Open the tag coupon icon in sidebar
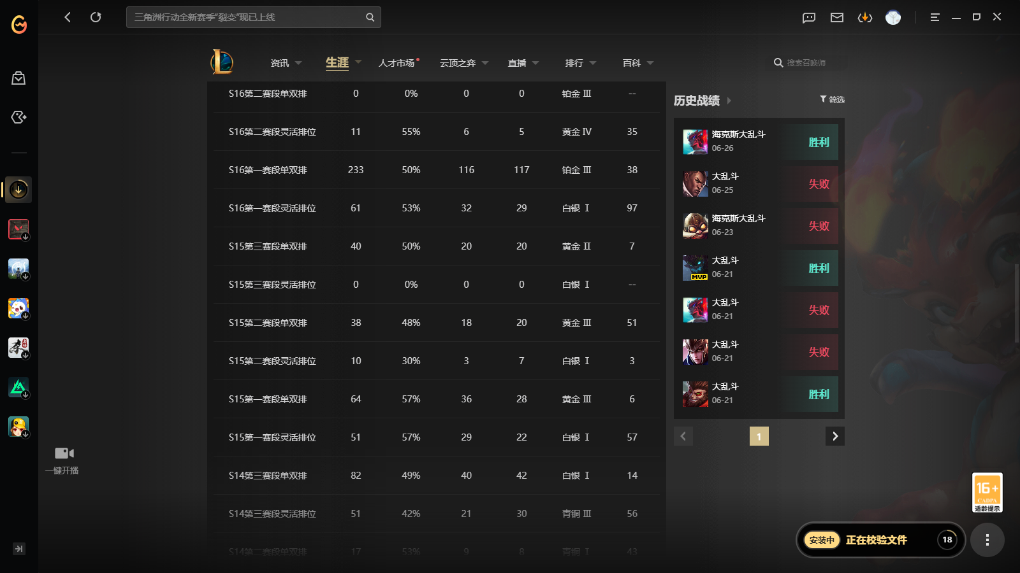Screen dimensions: 1020x573 [x=18, y=117]
